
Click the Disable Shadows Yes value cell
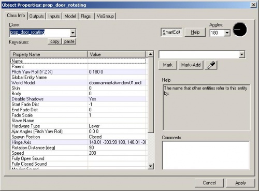[x=117, y=99]
